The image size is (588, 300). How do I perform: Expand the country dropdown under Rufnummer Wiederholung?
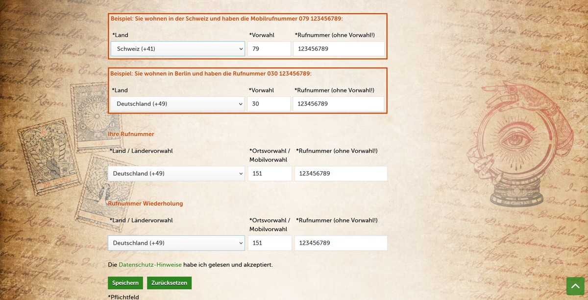pyautogui.click(x=176, y=243)
